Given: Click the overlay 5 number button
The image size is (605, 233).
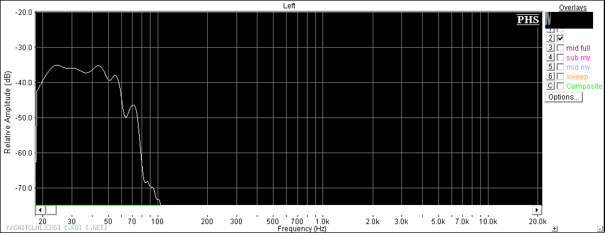Looking at the screenshot, I should pyautogui.click(x=551, y=67).
